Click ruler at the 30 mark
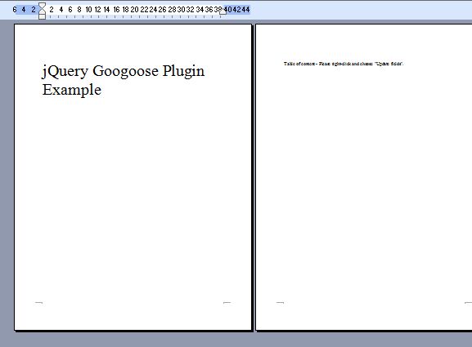This screenshot has width=472, height=347. pos(181,10)
